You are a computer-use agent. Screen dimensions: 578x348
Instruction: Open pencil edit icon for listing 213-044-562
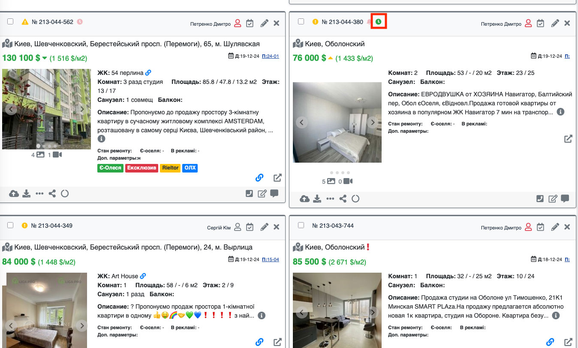pos(264,23)
